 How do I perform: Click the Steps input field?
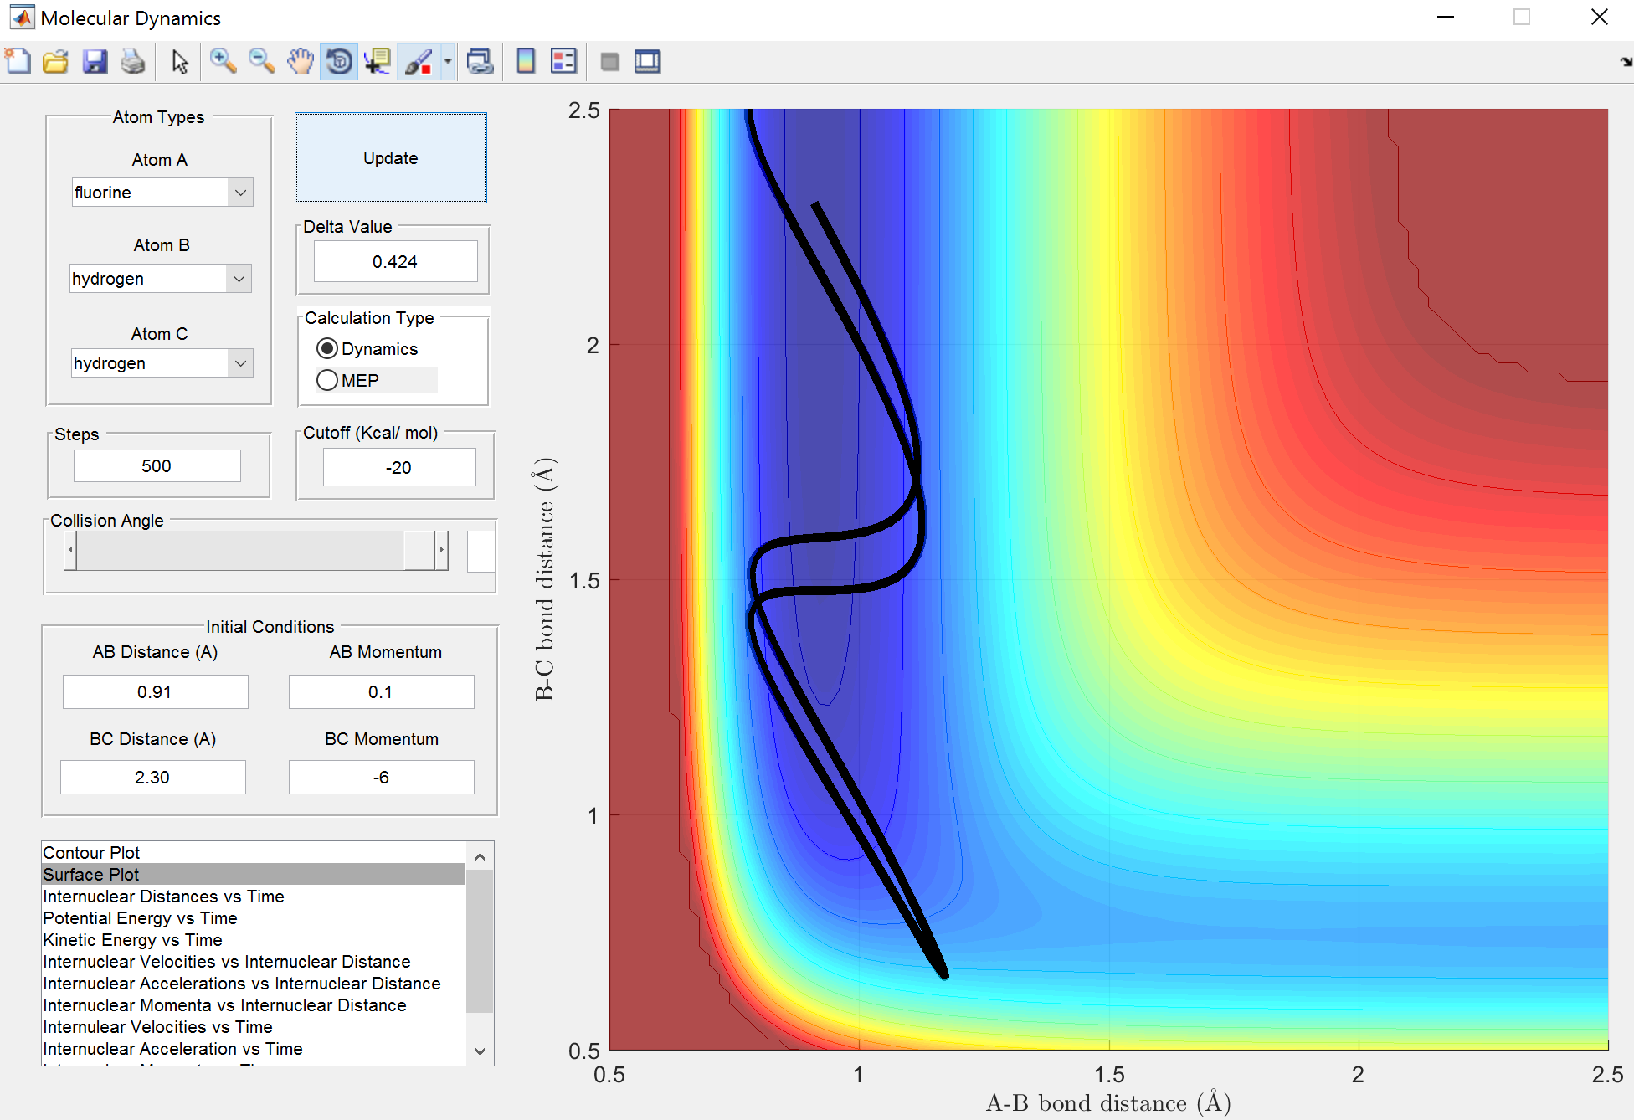pyautogui.click(x=157, y=466)
